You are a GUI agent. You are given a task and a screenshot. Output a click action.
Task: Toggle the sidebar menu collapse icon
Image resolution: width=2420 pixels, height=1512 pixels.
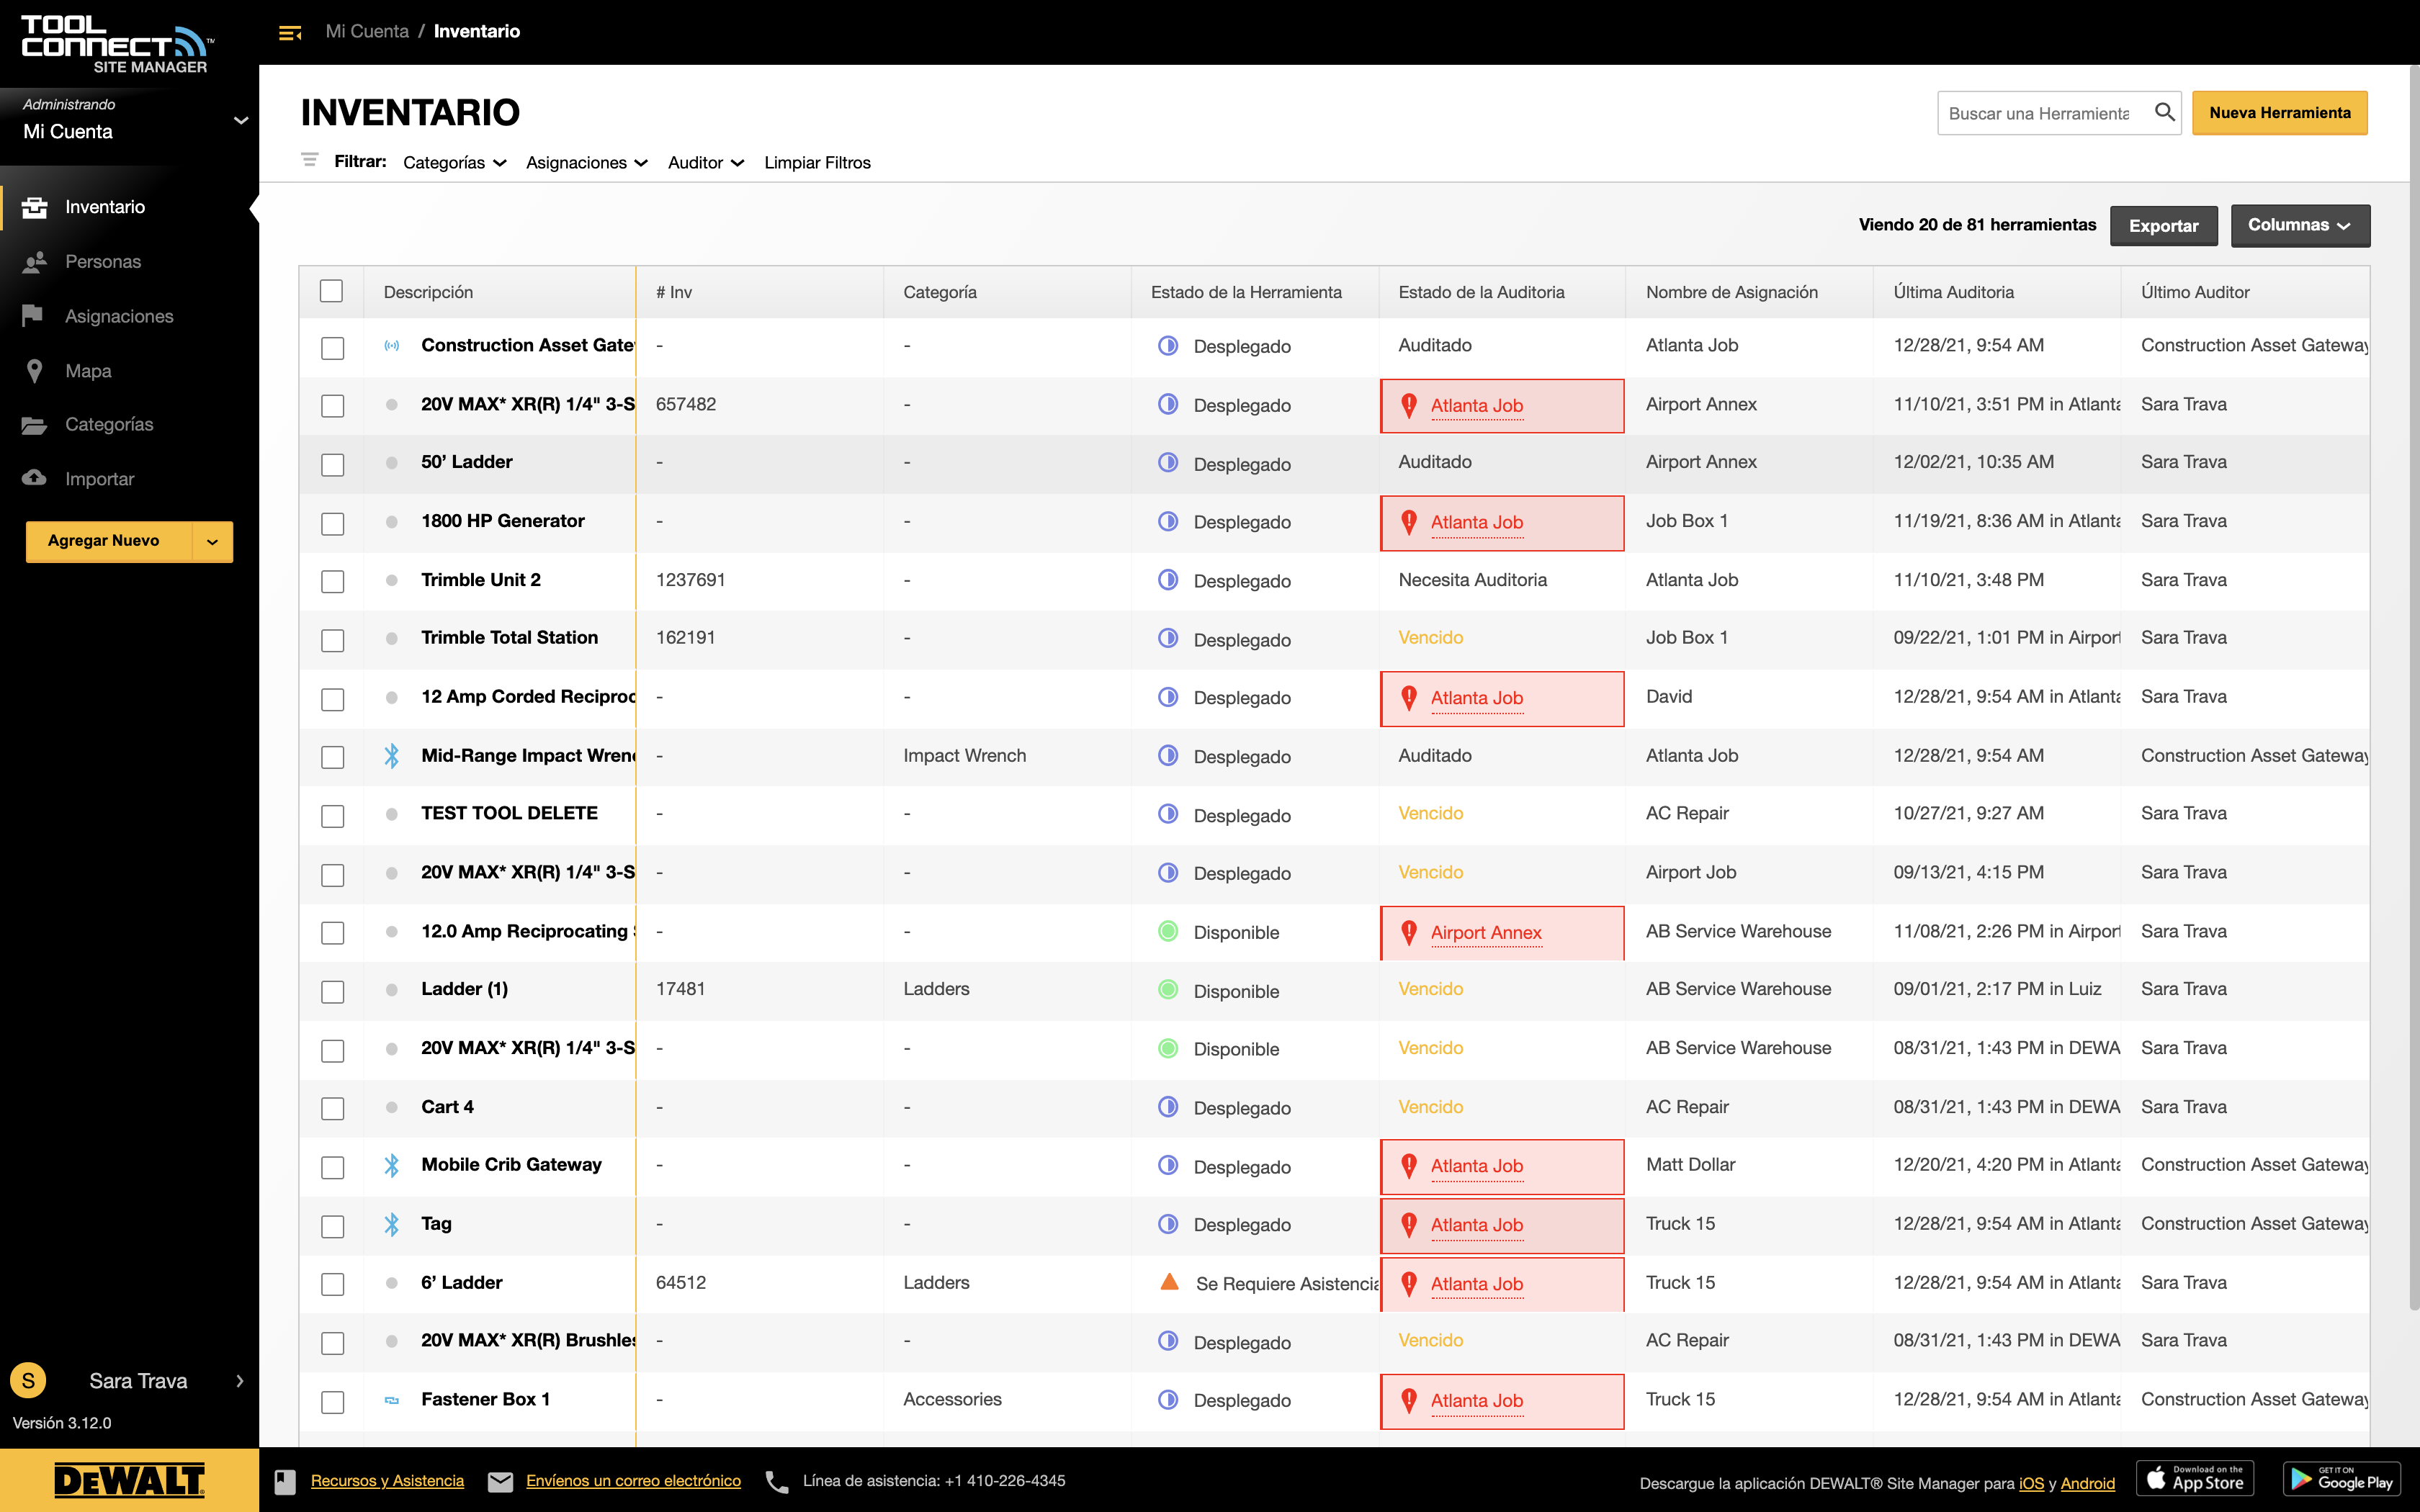290,33
